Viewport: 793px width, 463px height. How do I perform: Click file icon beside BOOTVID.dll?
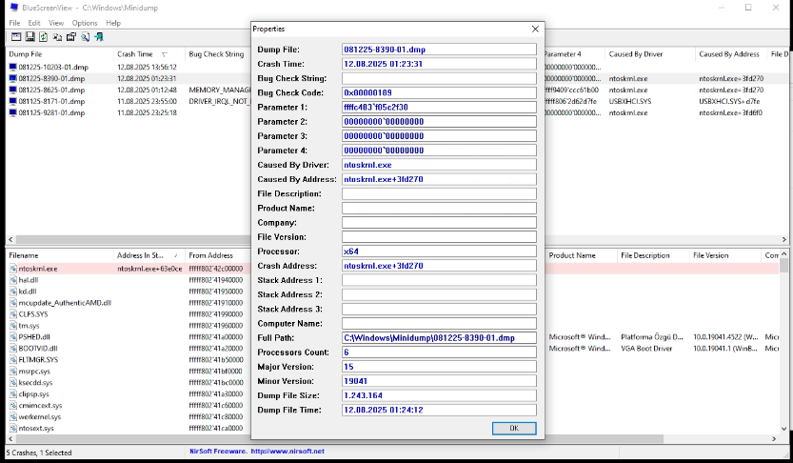click(x=13, y=348)
